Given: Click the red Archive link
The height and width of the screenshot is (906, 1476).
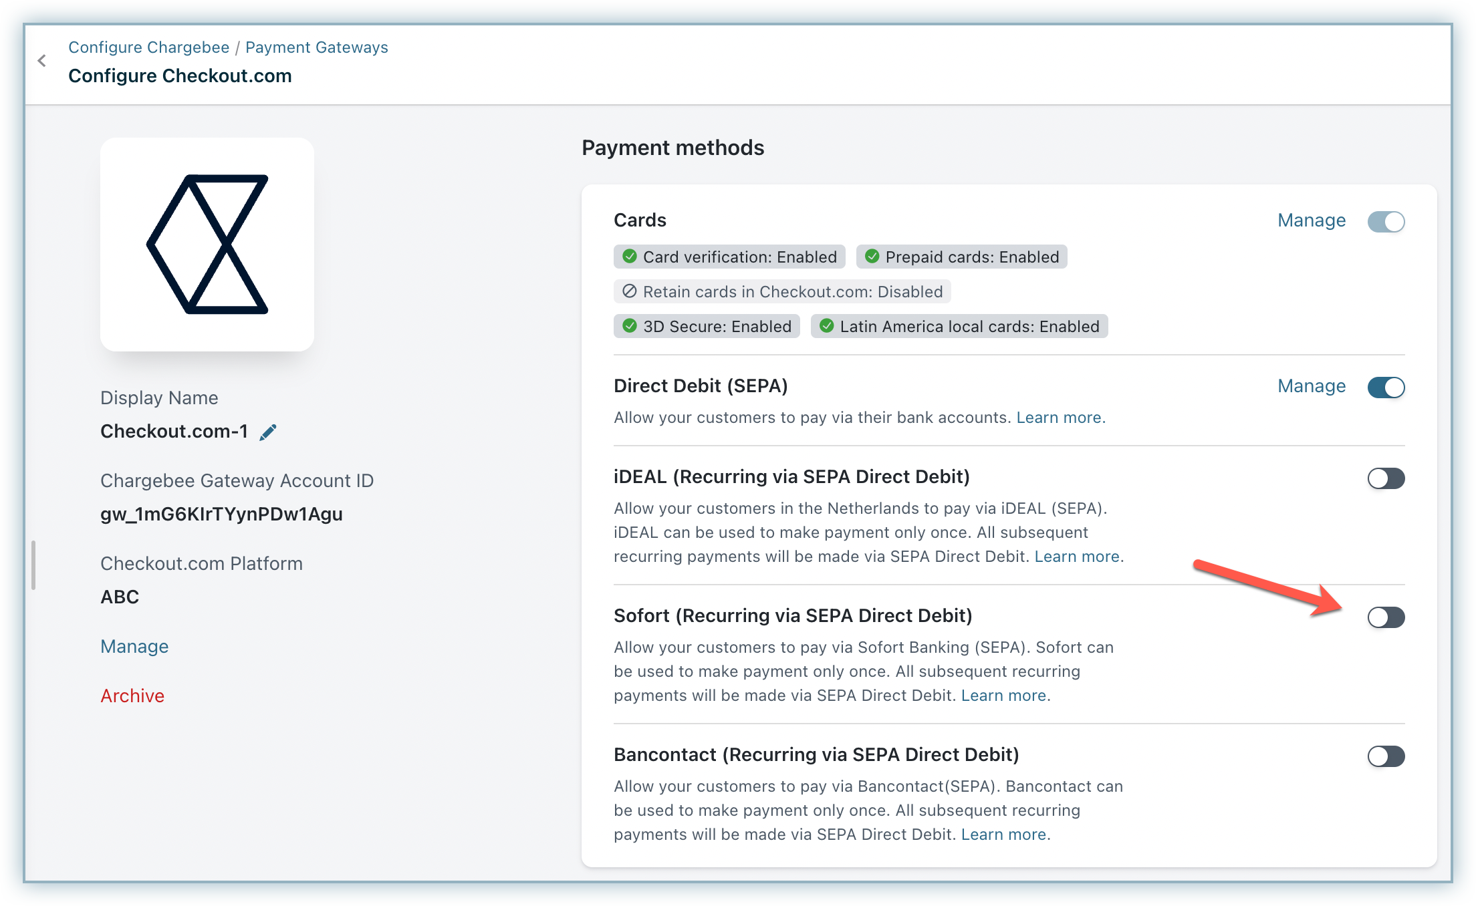Looking at the screenshot, I should (132, 696).
